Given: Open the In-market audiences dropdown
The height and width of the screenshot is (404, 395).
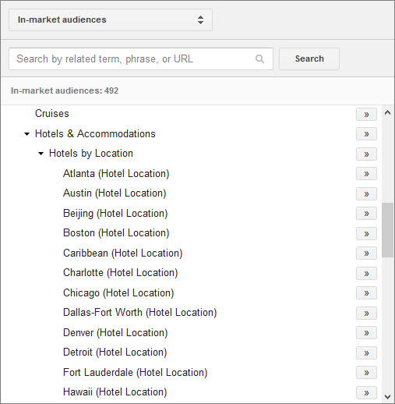Looking at the screenshot, I should pos(111,19).
